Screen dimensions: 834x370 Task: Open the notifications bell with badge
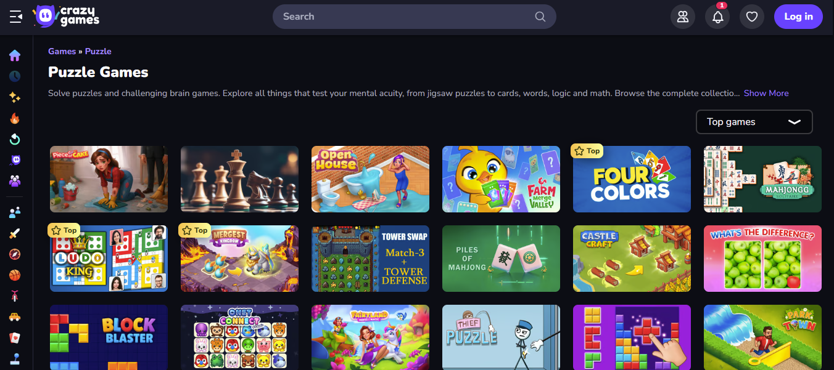(717, 17)
